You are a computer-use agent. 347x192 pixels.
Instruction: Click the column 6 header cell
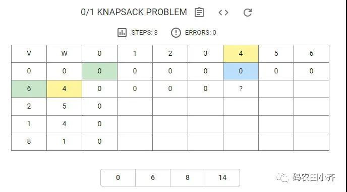pyautogui.click(x=311, y=54)
